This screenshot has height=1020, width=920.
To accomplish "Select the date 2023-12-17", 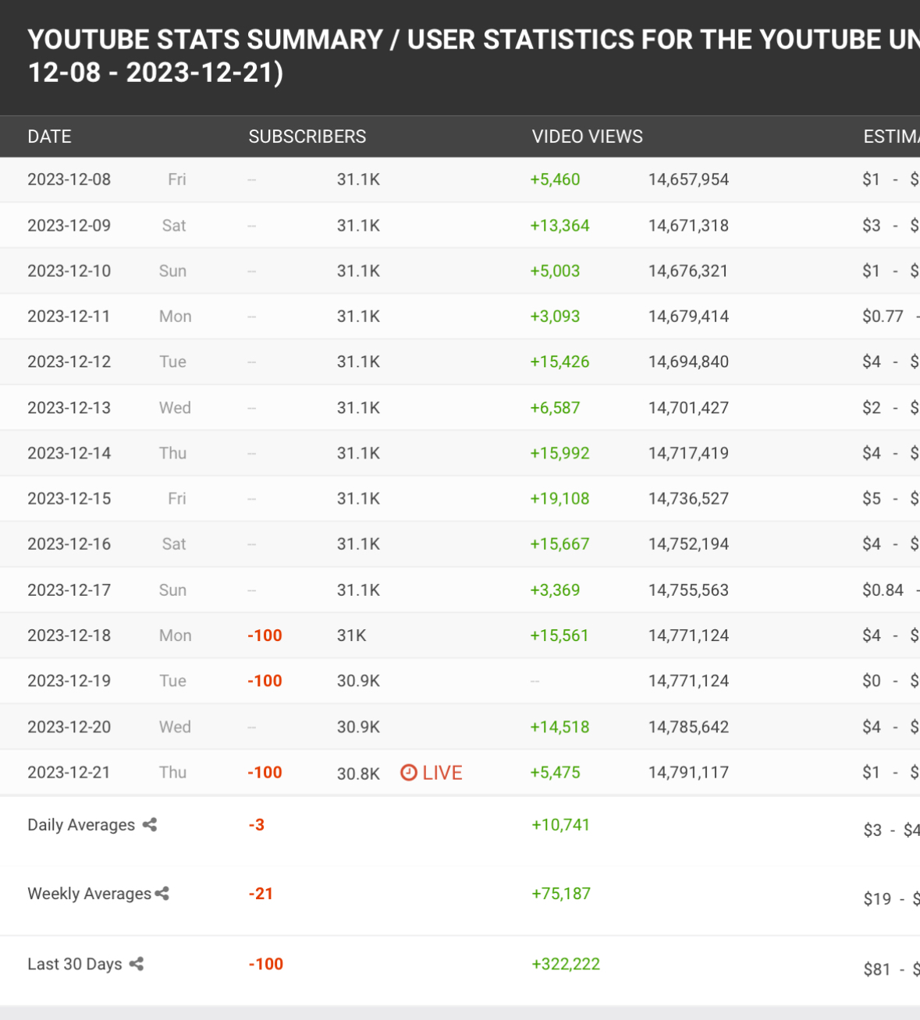I will [69, 590].
